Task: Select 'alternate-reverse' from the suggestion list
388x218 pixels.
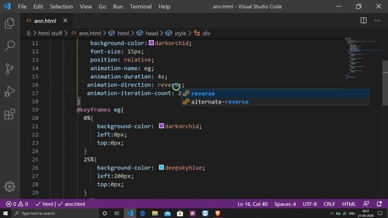Action: coord(275,102)
